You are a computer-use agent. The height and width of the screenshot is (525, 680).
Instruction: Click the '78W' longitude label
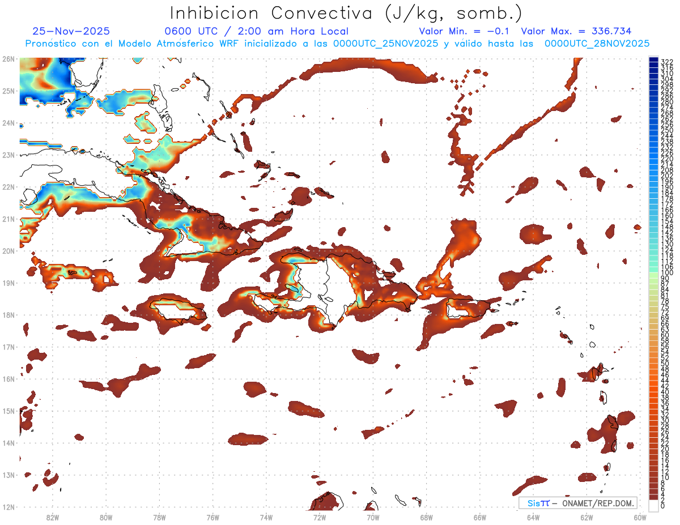point(159,517)
